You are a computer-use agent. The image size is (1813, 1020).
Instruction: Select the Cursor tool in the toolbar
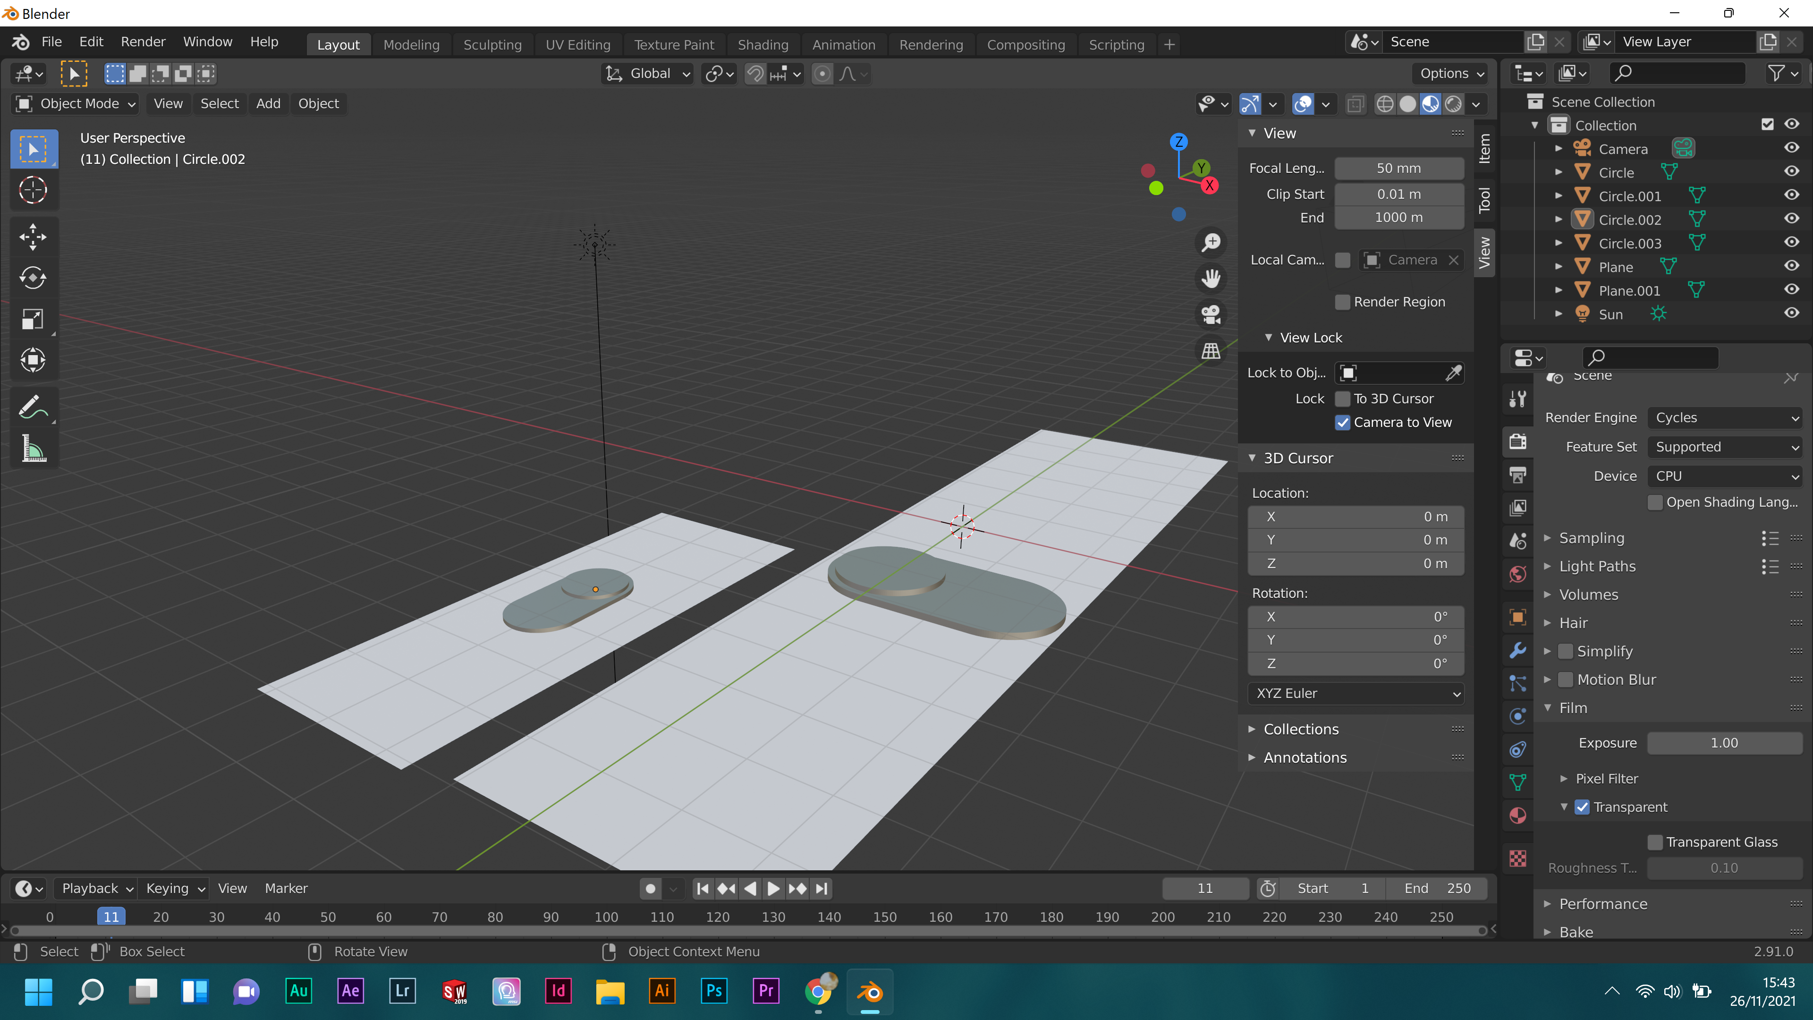(x=33, y=190)
